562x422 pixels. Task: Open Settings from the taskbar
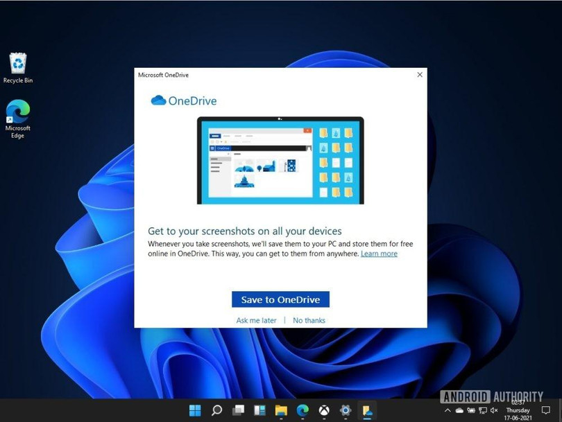pos(345,410)
